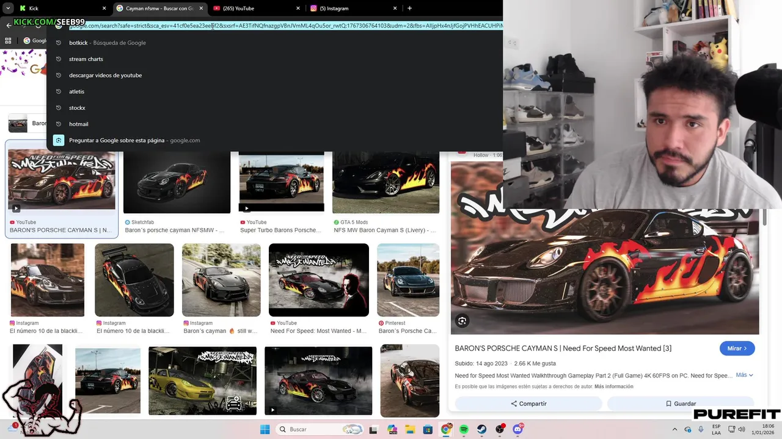Click inside the highlighted URL address bar

coord(285,26)
